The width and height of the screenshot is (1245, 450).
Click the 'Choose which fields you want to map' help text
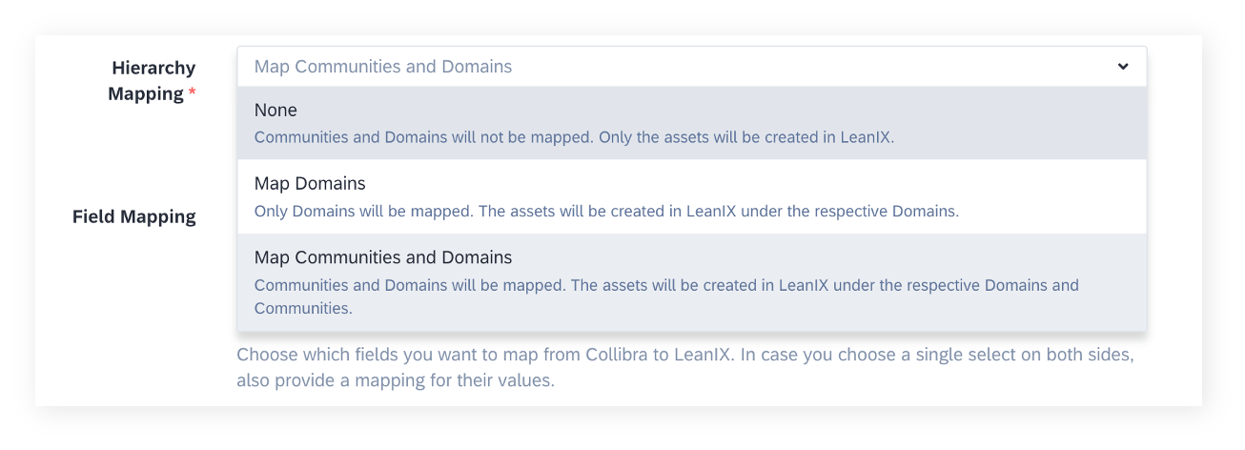(483, 356)
